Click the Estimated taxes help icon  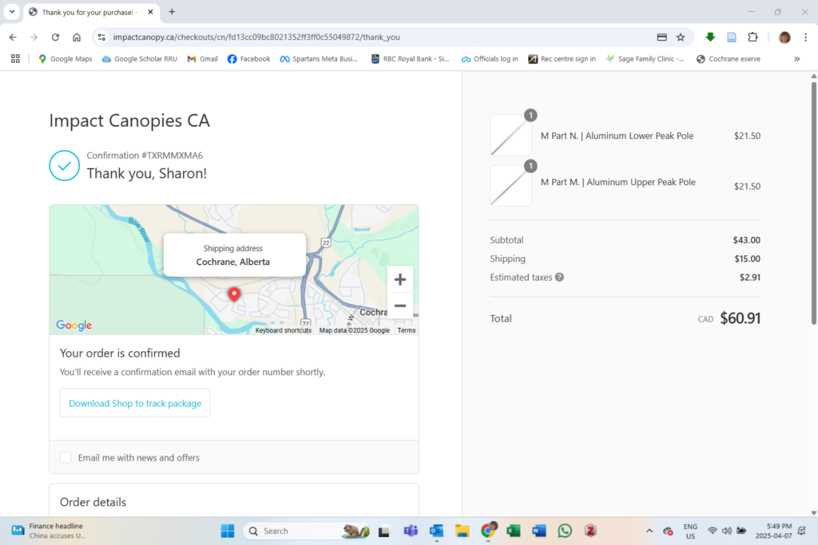tap(559, 277)
